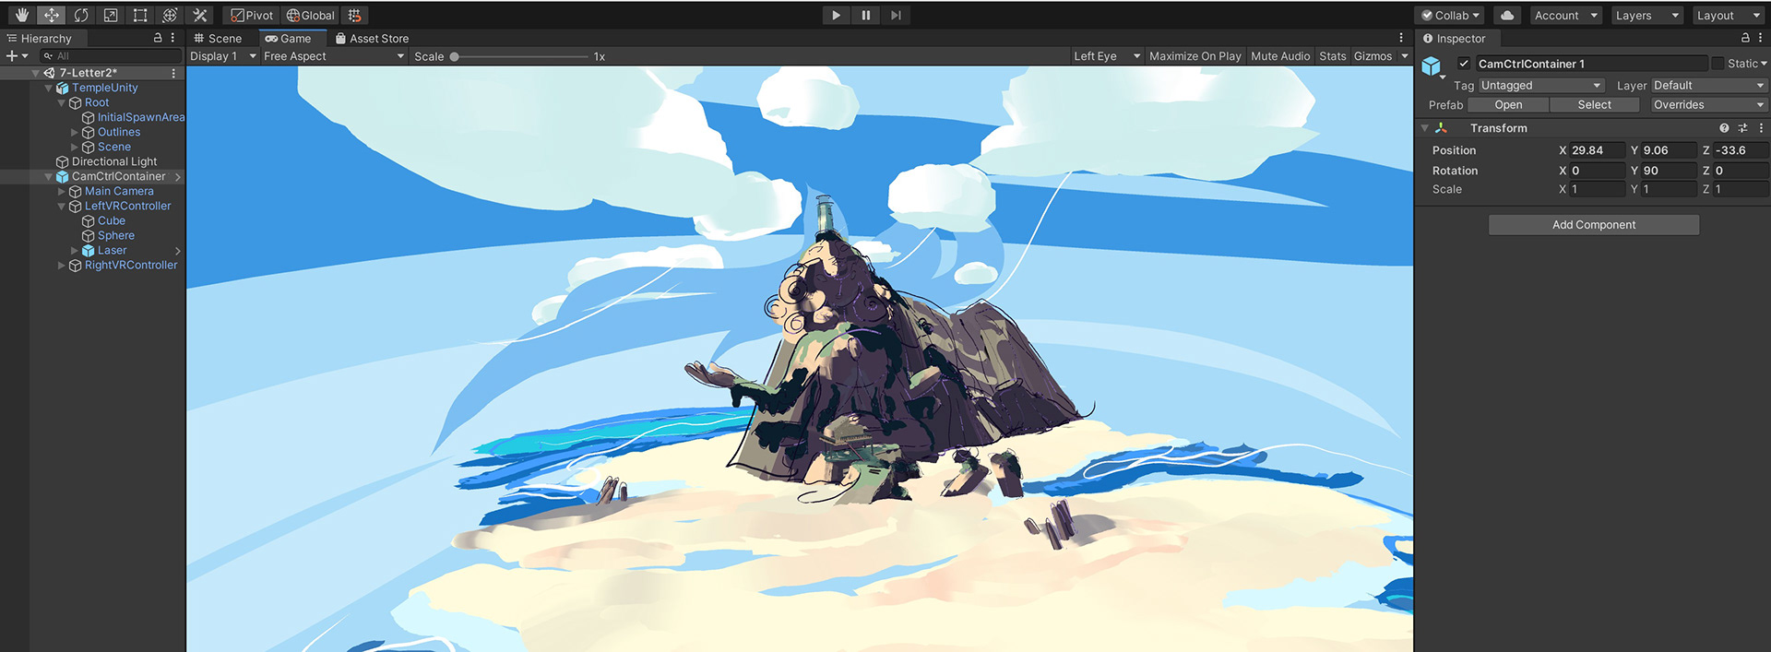Expand the Scene child object
The image size is (1771, 652).
tap(75, 147)
